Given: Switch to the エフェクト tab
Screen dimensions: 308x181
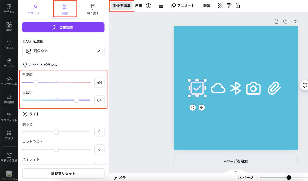Looking at the screenshot, I should 35,9.
